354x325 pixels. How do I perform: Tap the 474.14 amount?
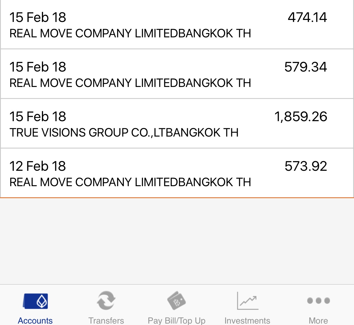click(307, 17)
